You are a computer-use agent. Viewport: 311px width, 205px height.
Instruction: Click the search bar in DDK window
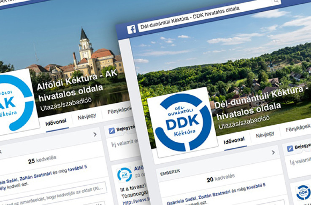pos(209,16)
